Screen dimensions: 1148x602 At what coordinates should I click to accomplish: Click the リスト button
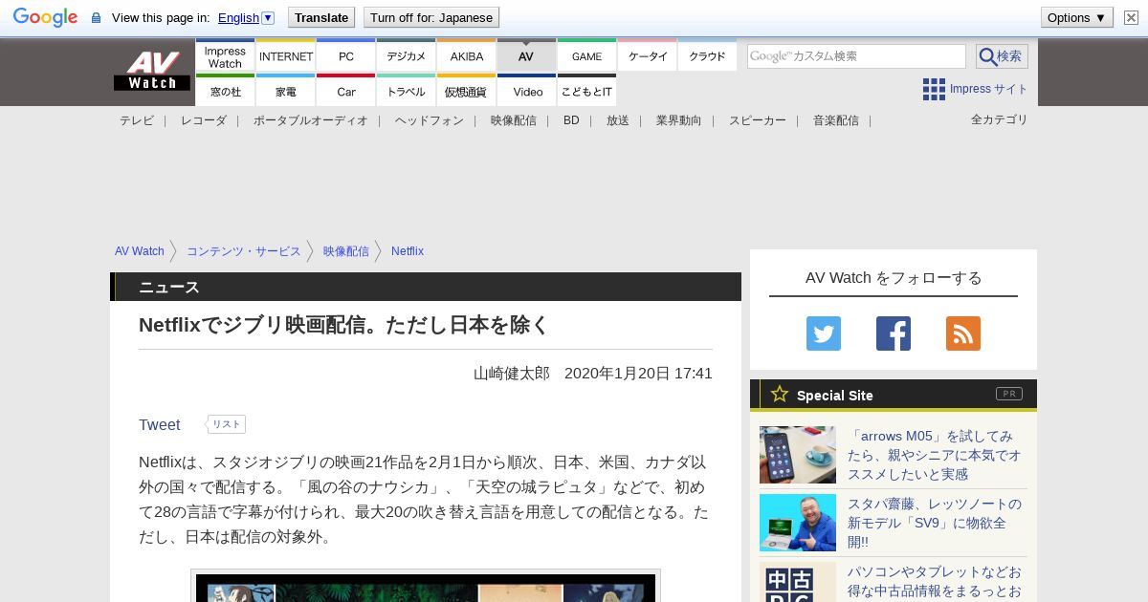[227, 424]
